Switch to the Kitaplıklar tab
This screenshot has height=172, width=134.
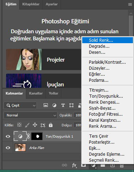click(31, 4)
